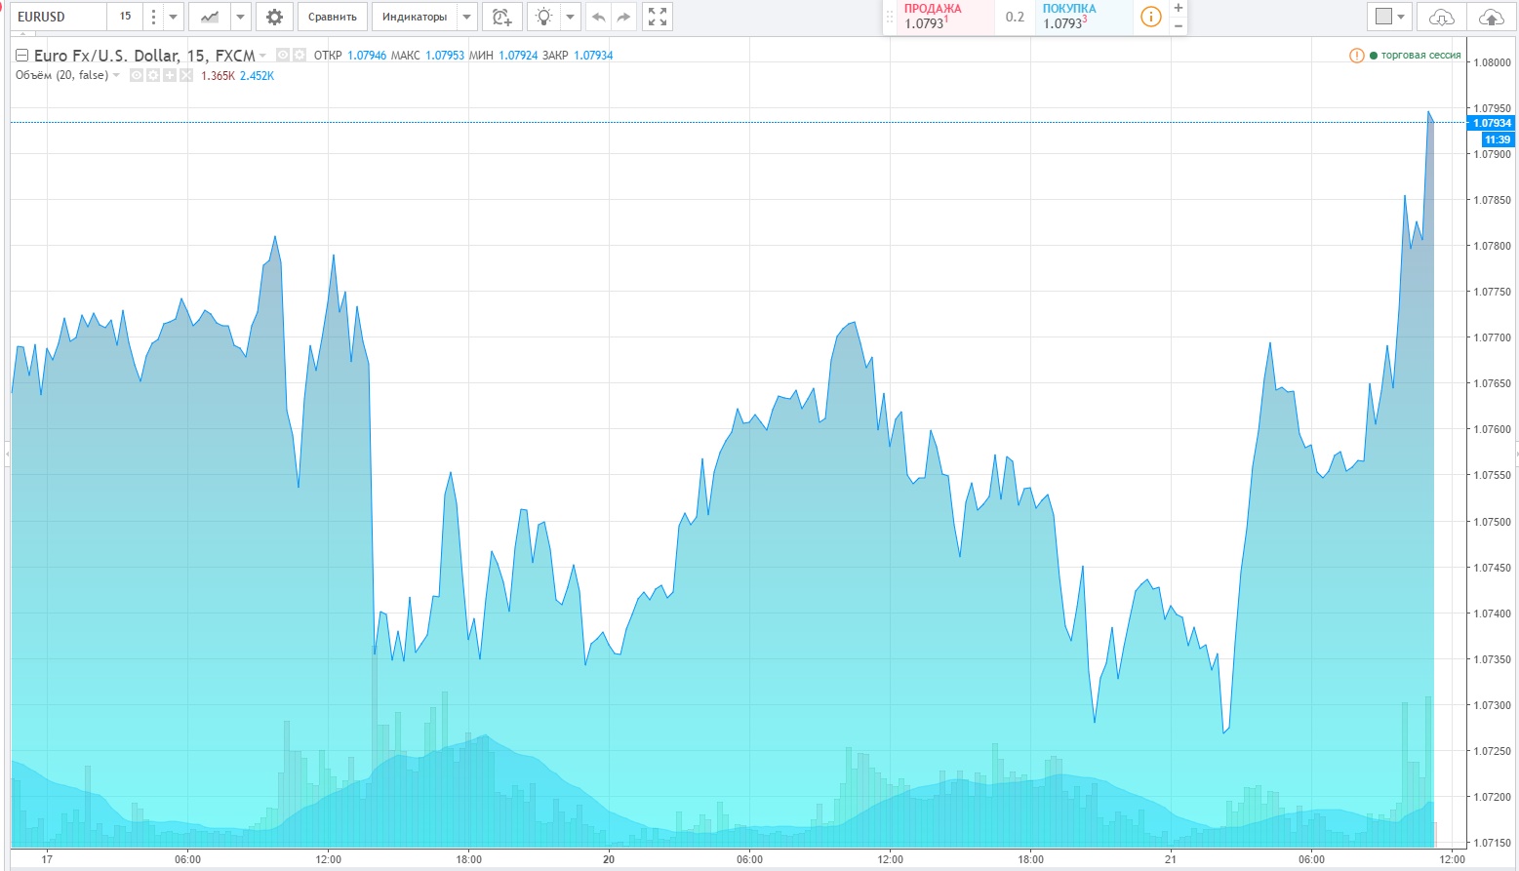Expand the chart type dropdown arrow
1519x871 pixels.
click(x=240, y=17)
